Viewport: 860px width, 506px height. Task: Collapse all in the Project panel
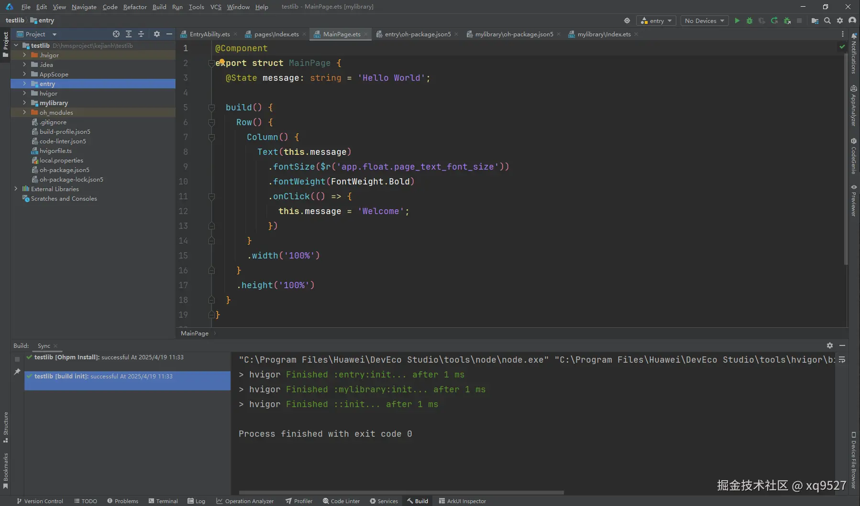(x=141, y=34)
